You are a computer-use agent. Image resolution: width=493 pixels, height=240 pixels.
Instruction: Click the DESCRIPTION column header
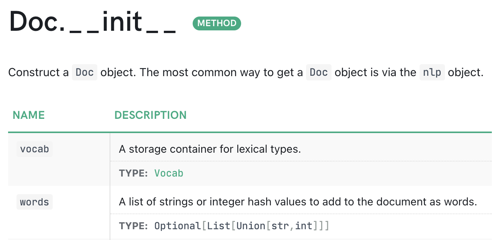pos(150,115)
